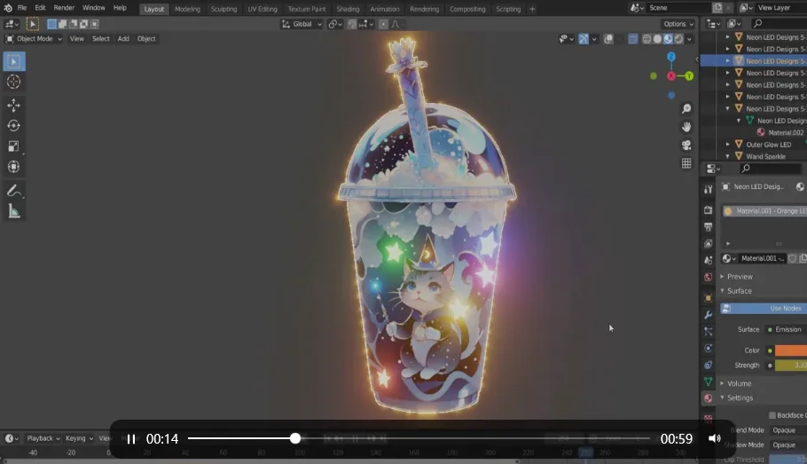This screenshot has height=464, width=807.
Task: Click the gizmo Z axis circle
Action: pos(671,57)
